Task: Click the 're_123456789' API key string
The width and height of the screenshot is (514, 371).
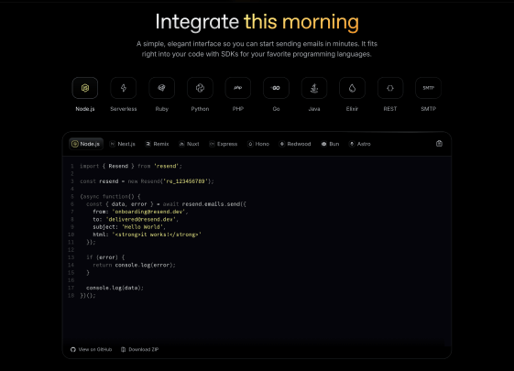Action: point(185,181)
